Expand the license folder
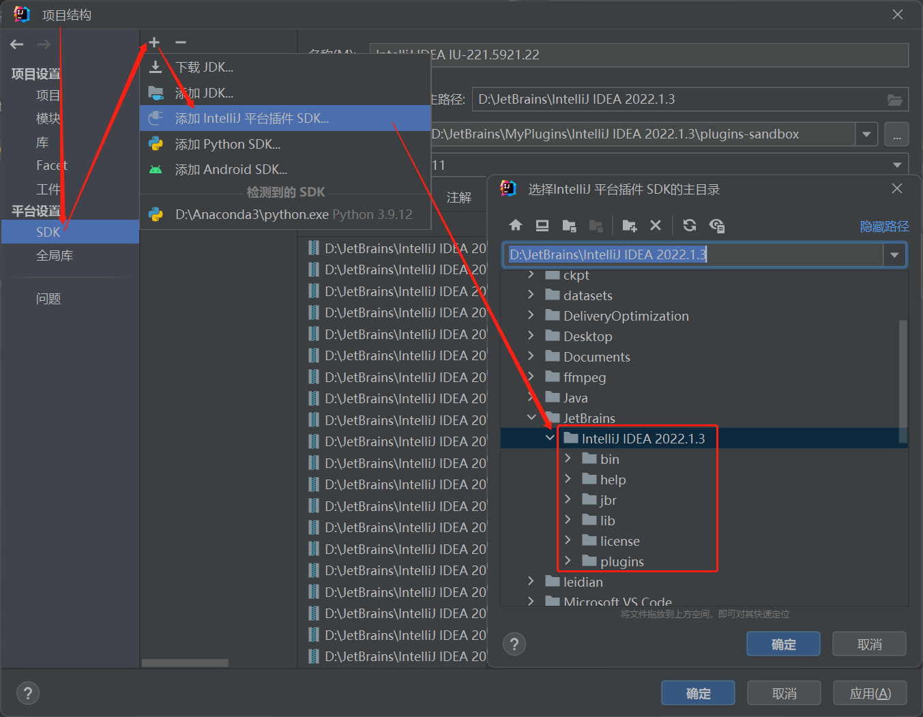Viewport: 923px width, 717px height. (568, 541)
